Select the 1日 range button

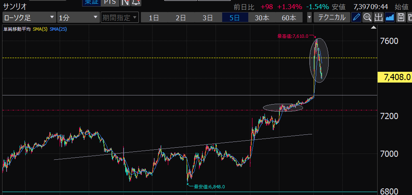[x=154, y=17]
